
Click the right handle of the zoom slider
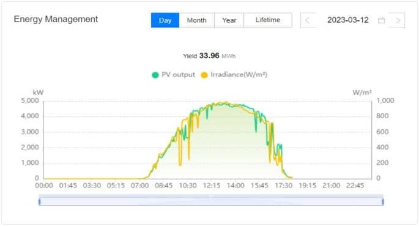(x=383, y=202)
